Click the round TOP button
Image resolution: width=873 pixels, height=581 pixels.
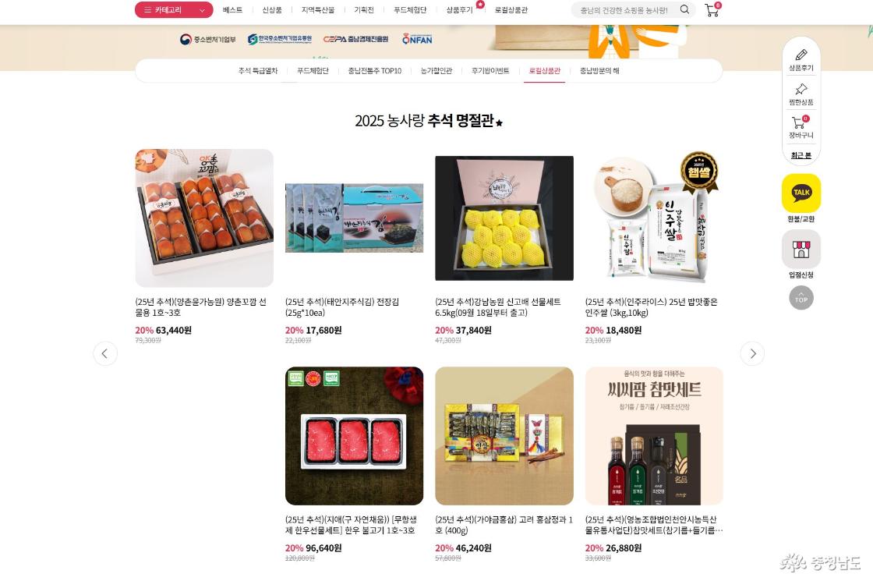point(801,298)
